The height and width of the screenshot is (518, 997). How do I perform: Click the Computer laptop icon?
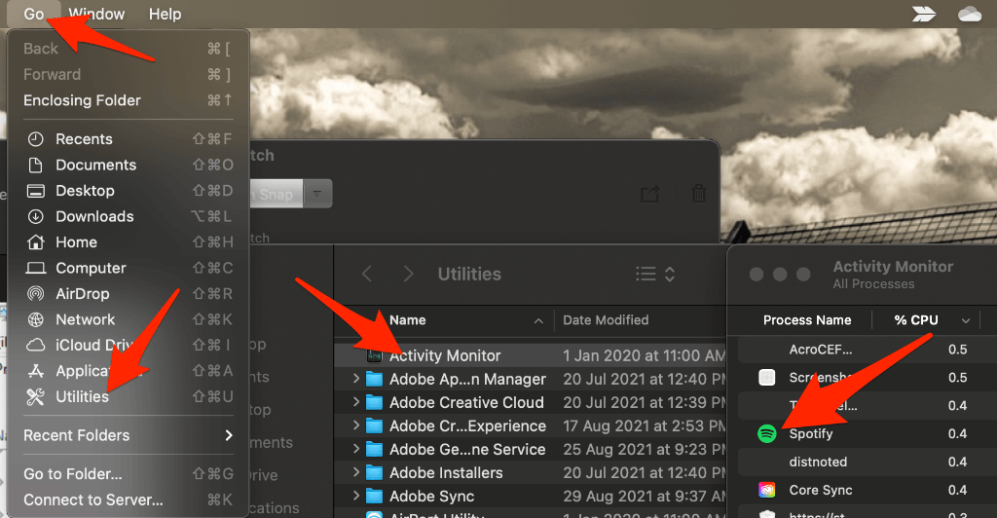36,268
